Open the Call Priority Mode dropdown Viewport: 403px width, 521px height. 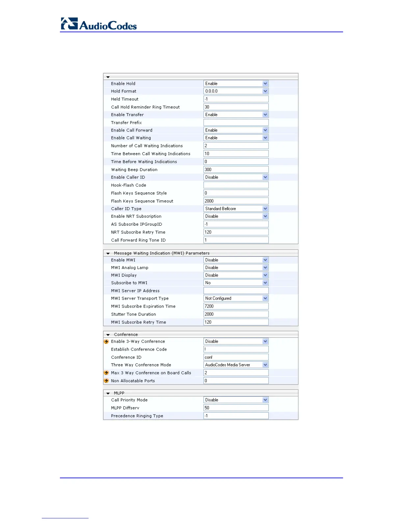(236, 400)
